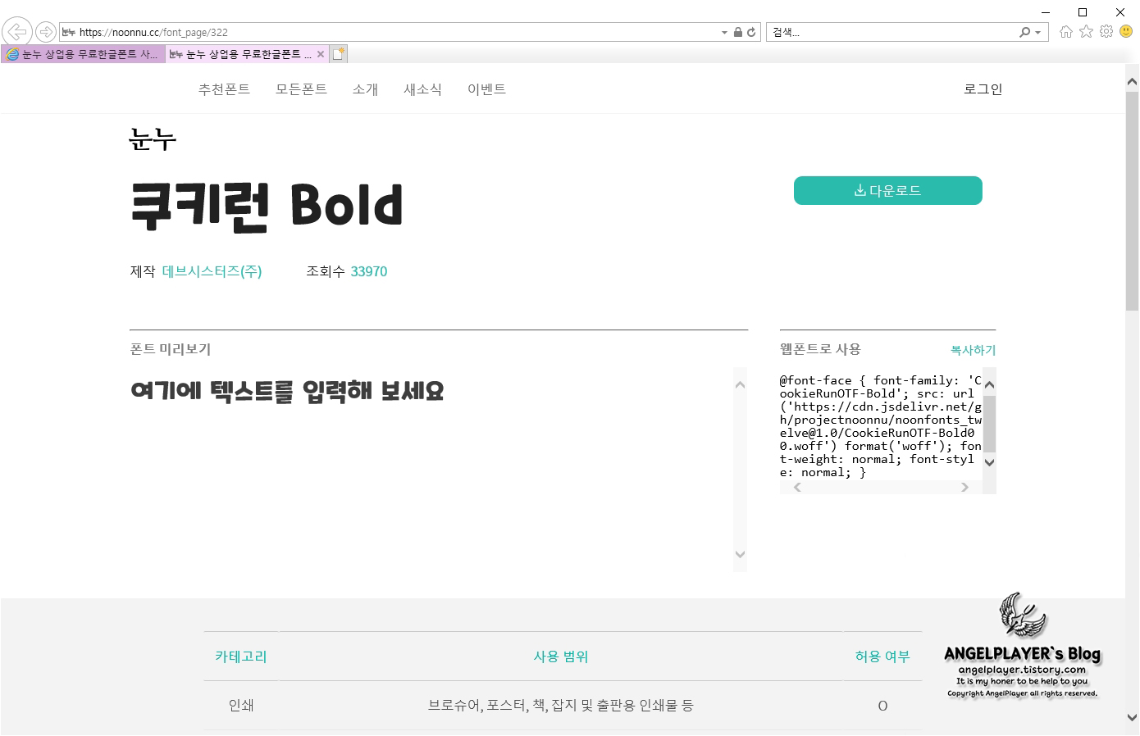This screenshot has height=736, width=1140.
Task: Open the 새소식 menu item
Action: [x=422, y=89]
